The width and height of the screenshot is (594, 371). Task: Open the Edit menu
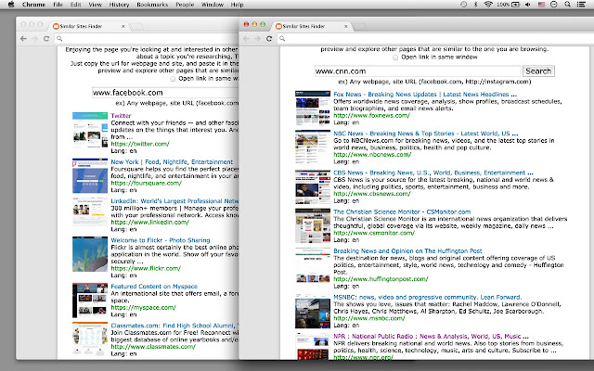point(75,5)
